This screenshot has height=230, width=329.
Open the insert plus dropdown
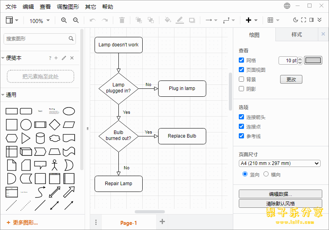252,20
